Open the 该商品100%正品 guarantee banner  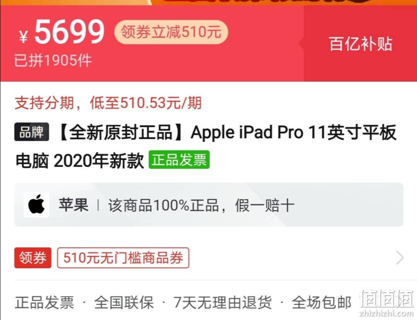[x=209, y=204]
